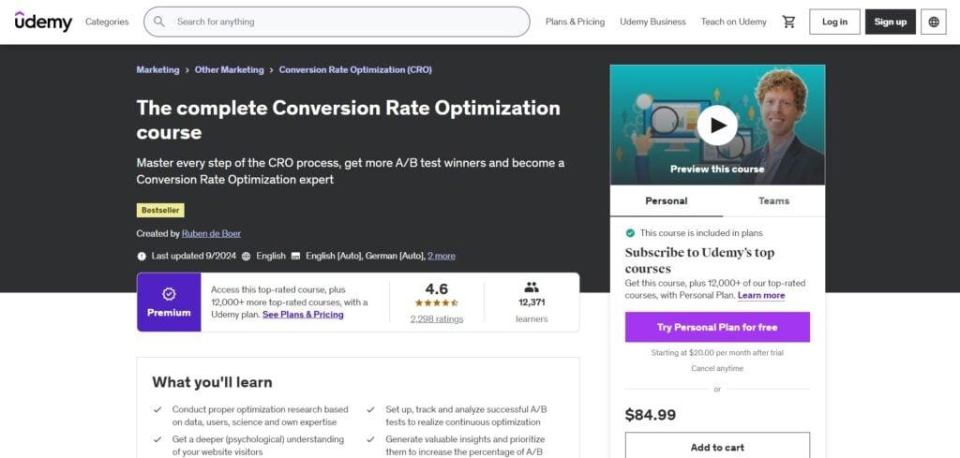
Task: Click Try Personal Plan for free
Action: 717,327
